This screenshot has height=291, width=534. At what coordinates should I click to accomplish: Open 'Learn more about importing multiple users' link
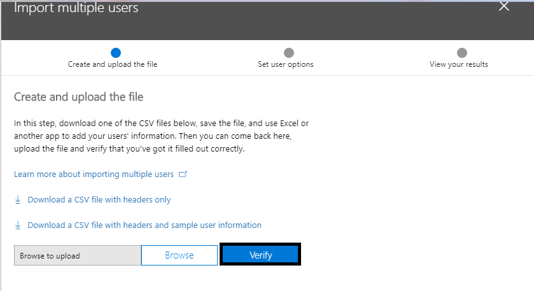tap(94, 174)
